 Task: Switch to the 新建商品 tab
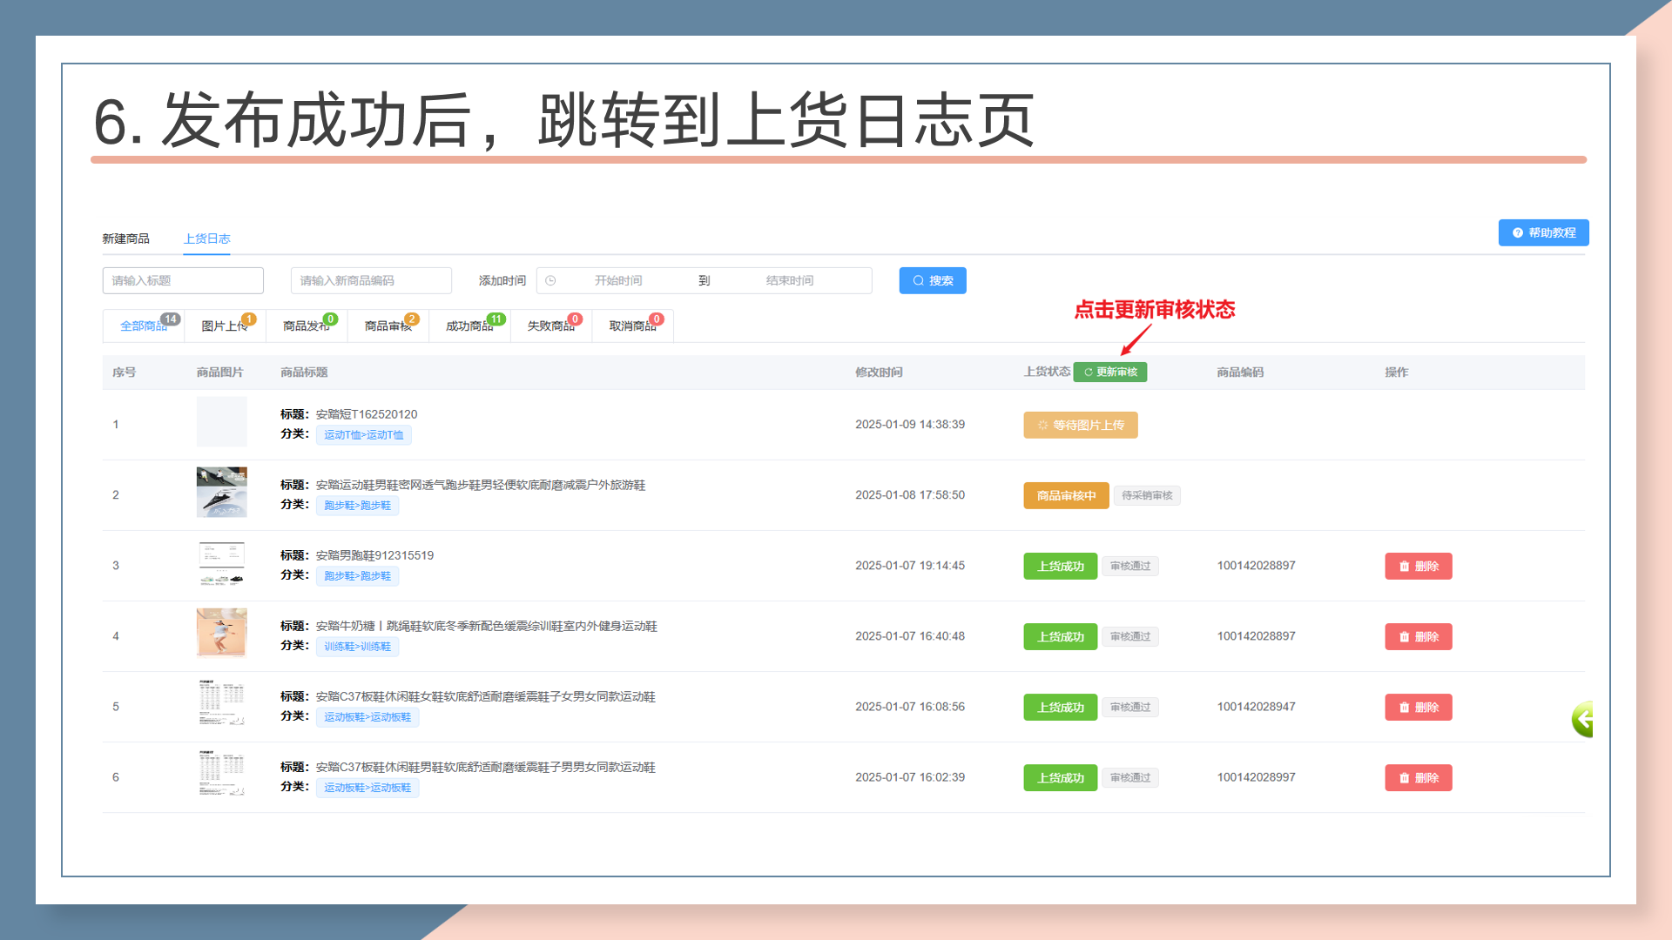pos(125,238)
